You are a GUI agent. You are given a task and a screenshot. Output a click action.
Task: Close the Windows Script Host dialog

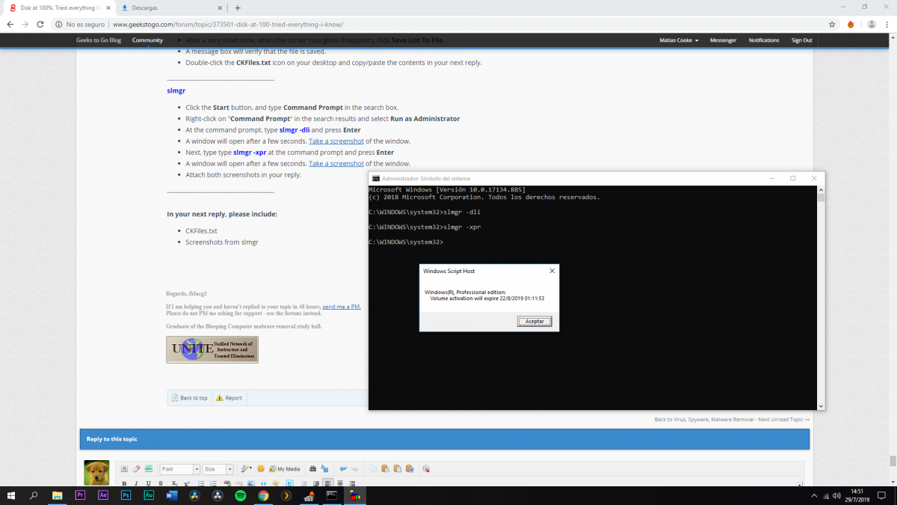(552, 271)
